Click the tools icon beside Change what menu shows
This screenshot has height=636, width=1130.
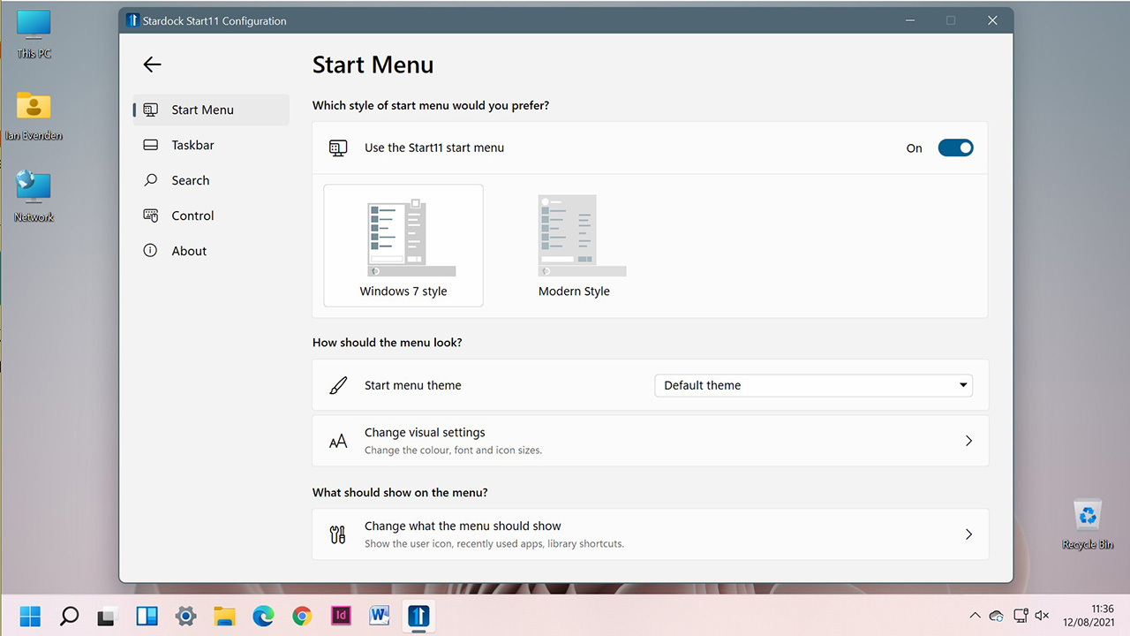339,534
